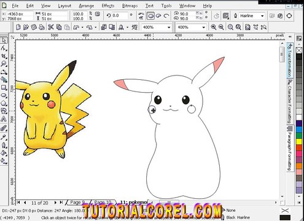Select the Polygon tool
The width and height of the screenshot is (304, 221).
tap(4, 103)
